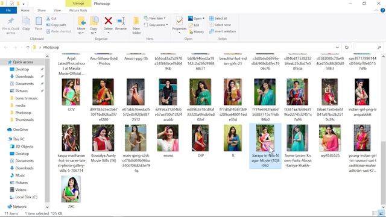This screenshot has height=217, width=386.
Task: Expand Open button dropdown arrow
Action: [x=203, y=19]
